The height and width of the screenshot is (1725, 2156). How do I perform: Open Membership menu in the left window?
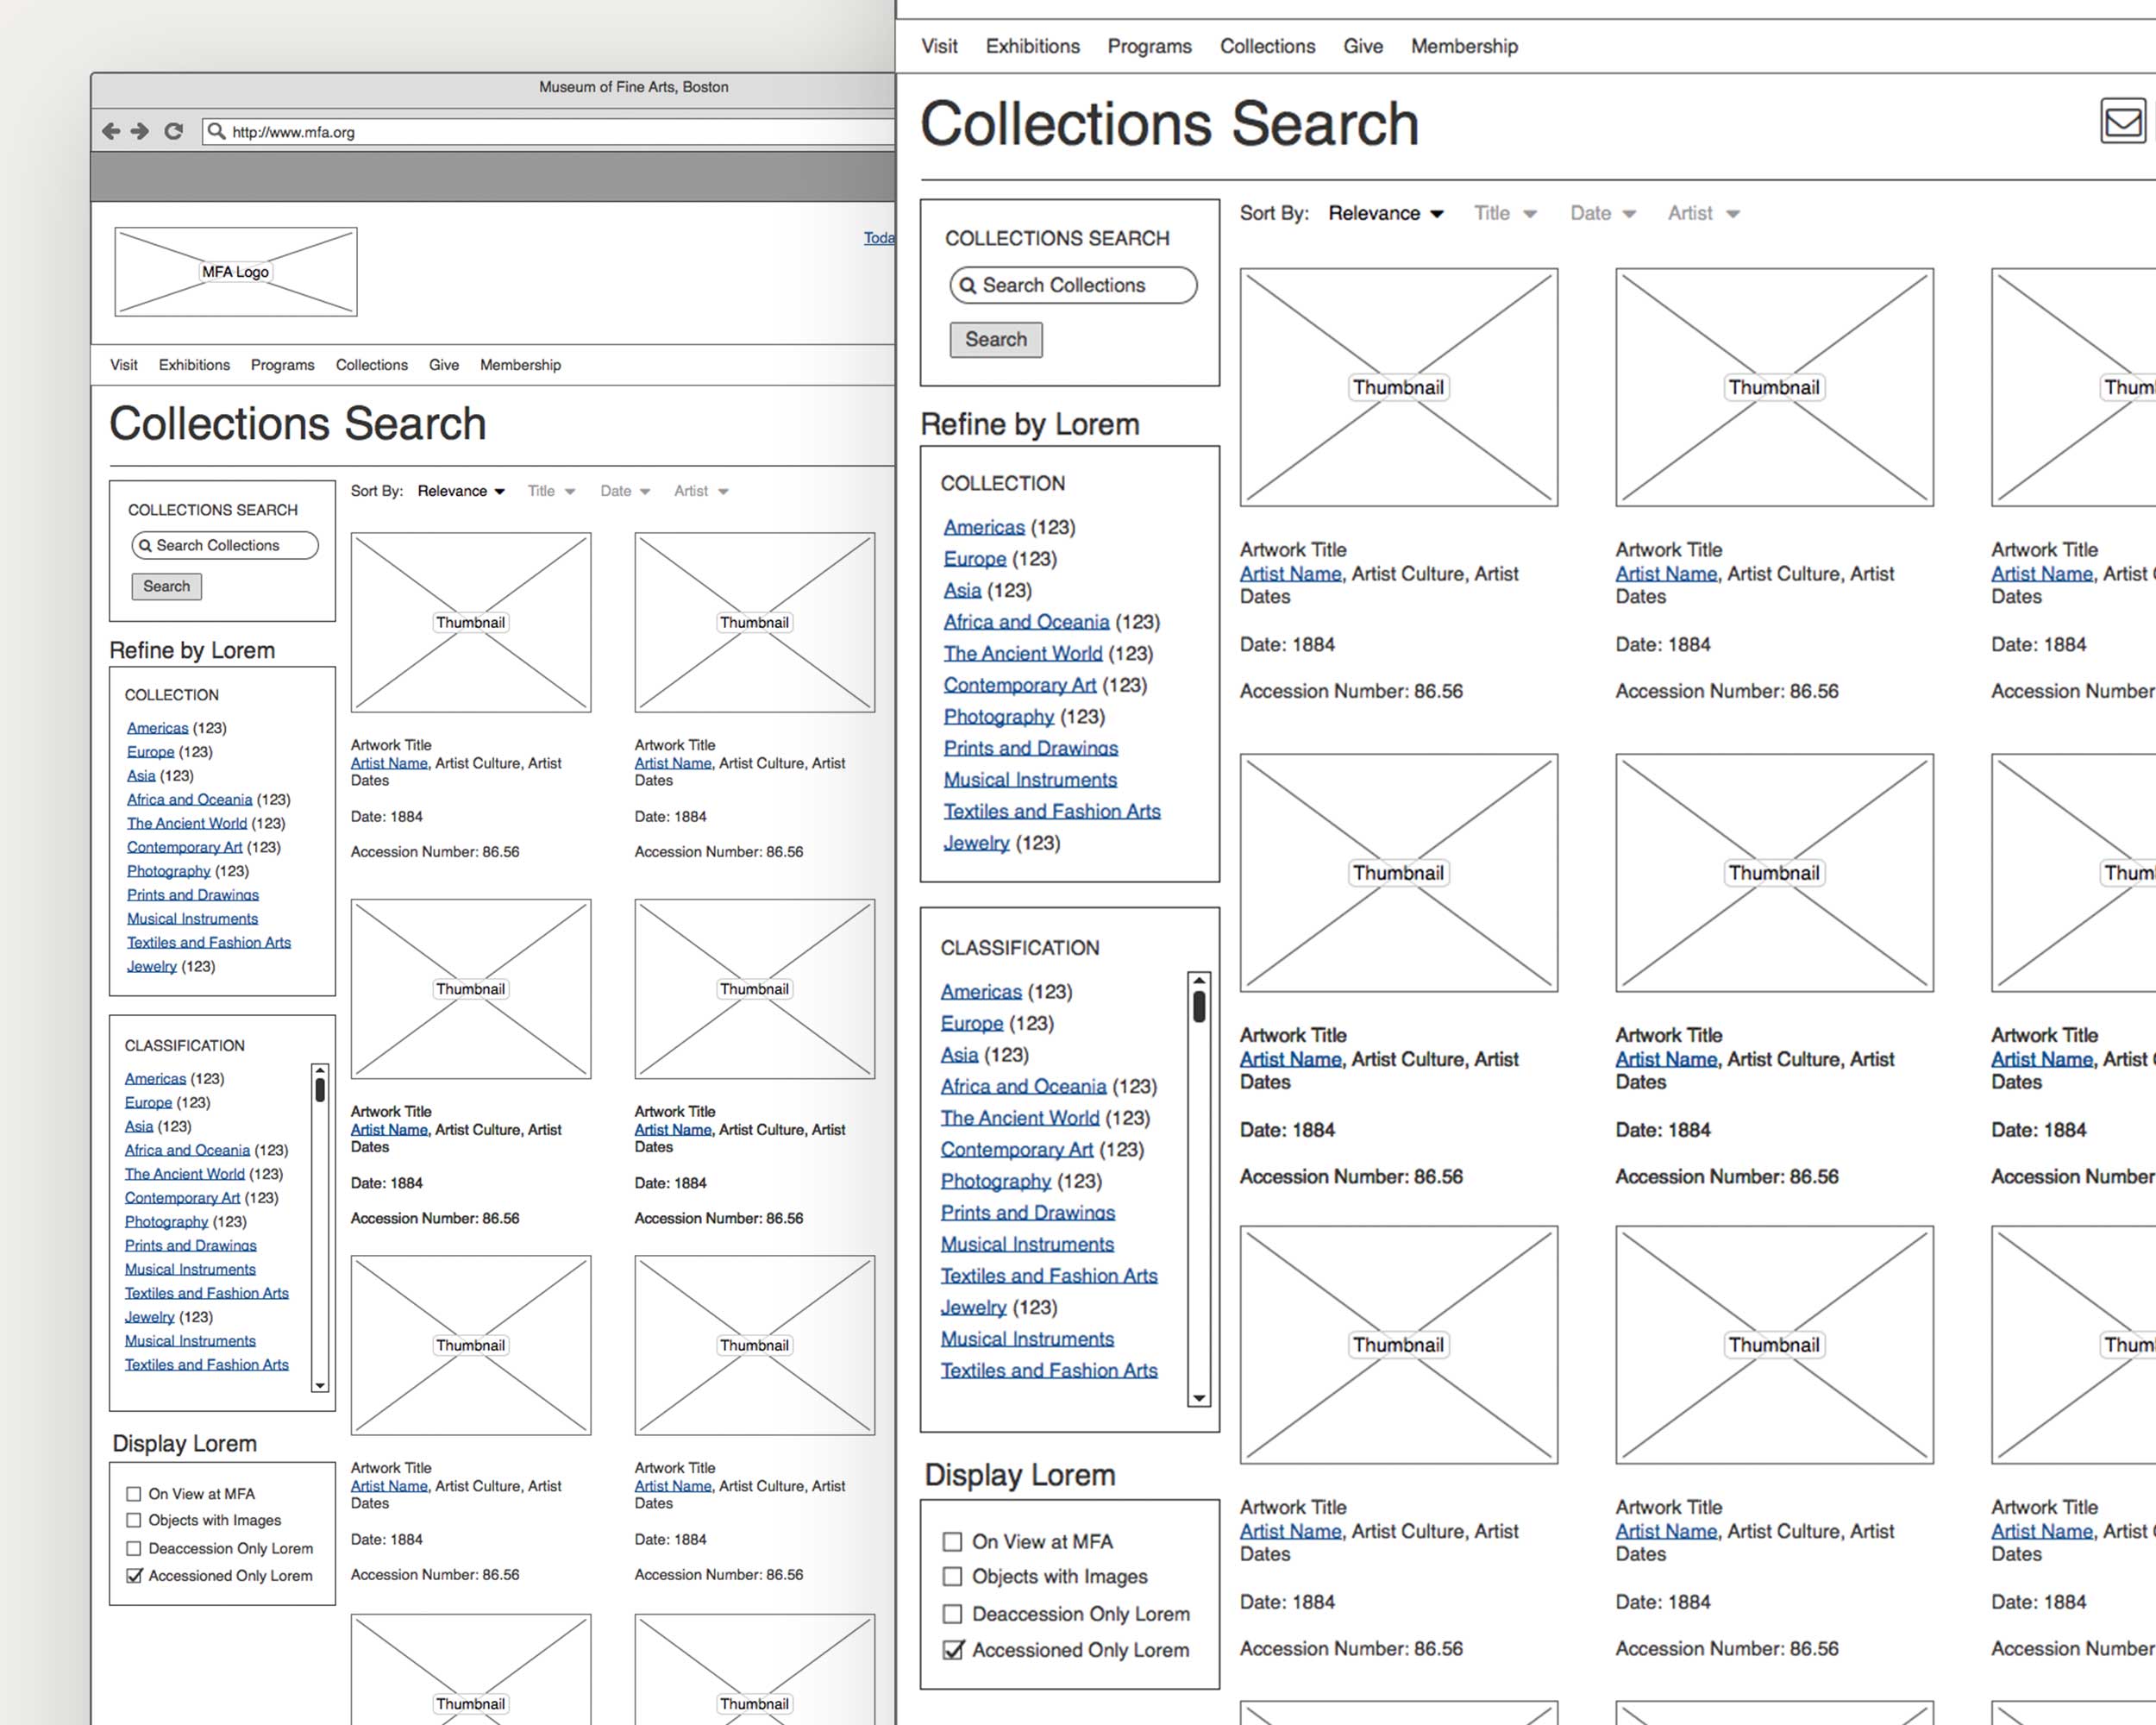[x=520, y=365]
